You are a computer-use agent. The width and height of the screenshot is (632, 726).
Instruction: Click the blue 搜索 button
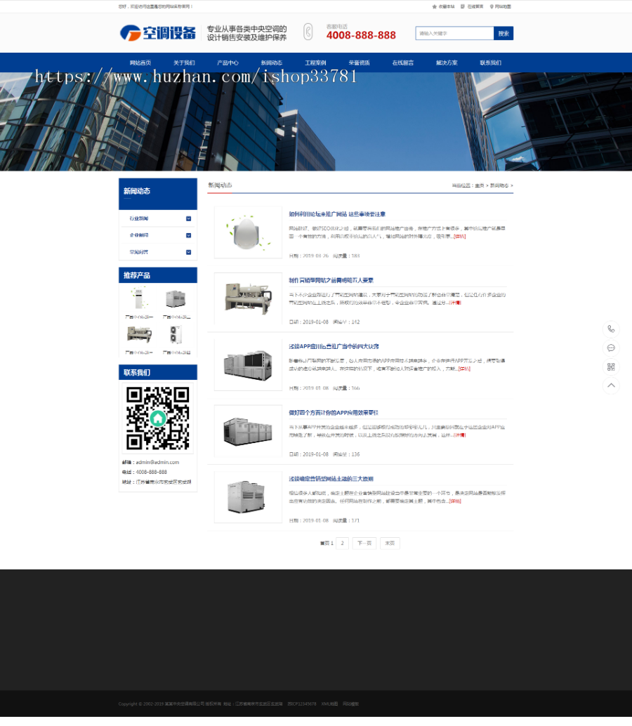[503, 33]
